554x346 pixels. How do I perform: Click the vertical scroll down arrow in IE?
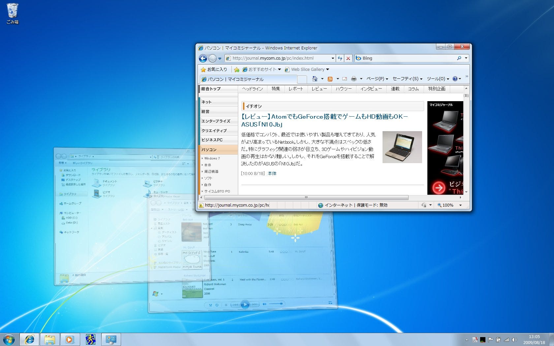[x=466, y=192]
